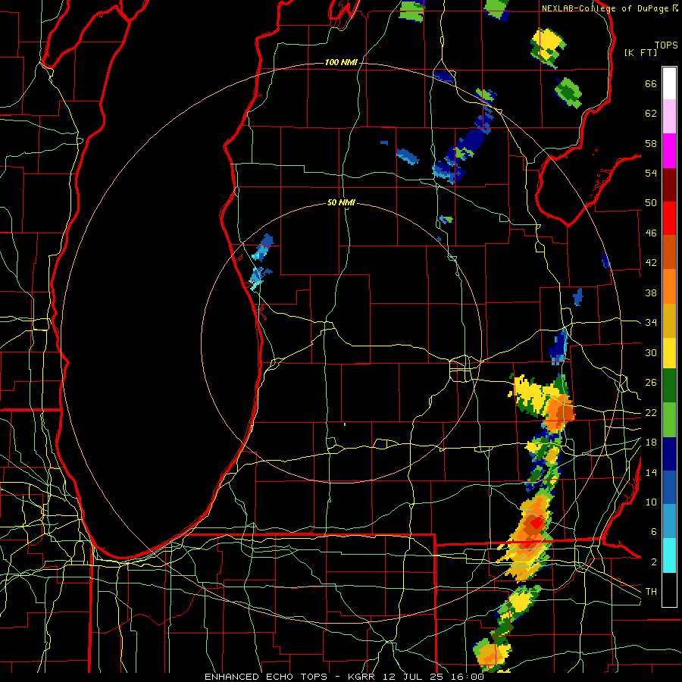
Task: Select the navy blue legend swatch
Action: tap(669, 454)
